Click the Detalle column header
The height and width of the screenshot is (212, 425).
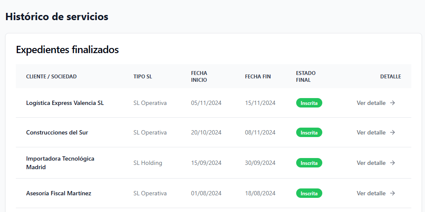(390, 77)
